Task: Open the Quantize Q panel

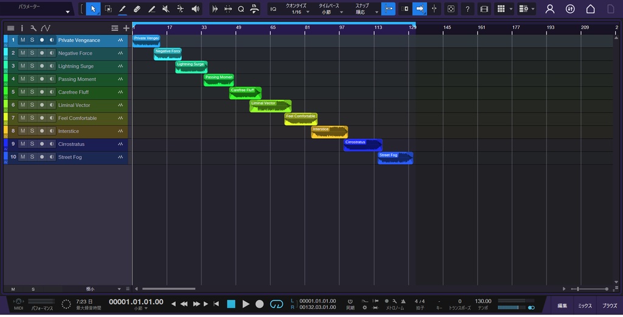Action: pos(241,9)
